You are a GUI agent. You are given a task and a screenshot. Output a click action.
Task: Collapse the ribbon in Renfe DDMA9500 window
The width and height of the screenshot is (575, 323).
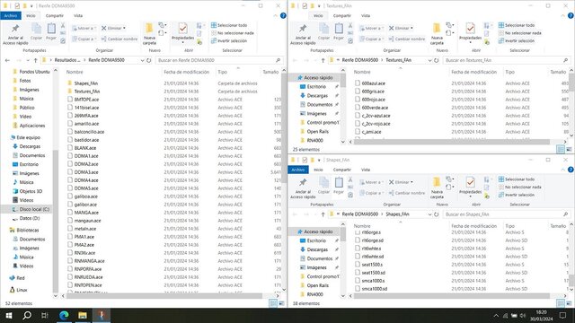point(276,16)
